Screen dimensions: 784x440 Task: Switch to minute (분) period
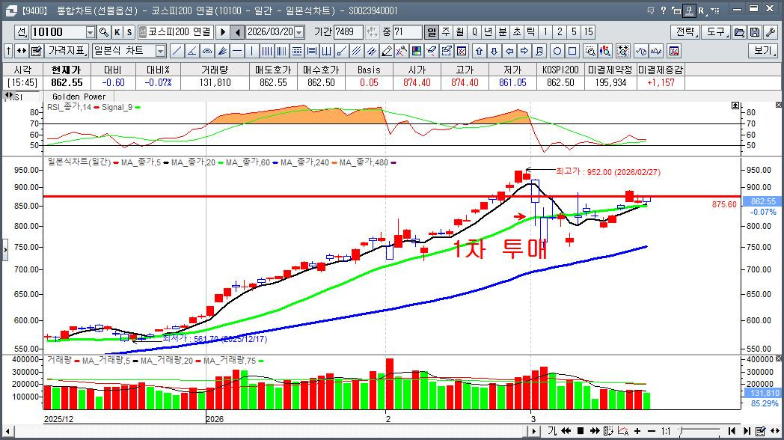pos(503,32)
